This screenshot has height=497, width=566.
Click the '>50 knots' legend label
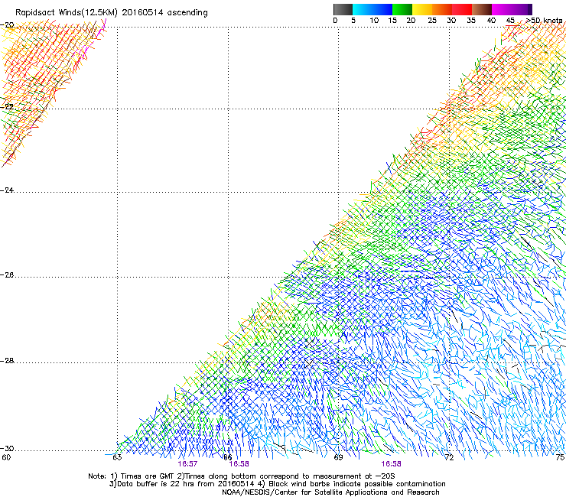(544, 21)
